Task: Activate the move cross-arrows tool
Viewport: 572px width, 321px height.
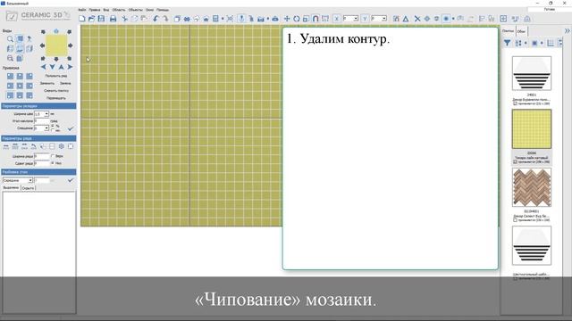Action: click(287, 19)
